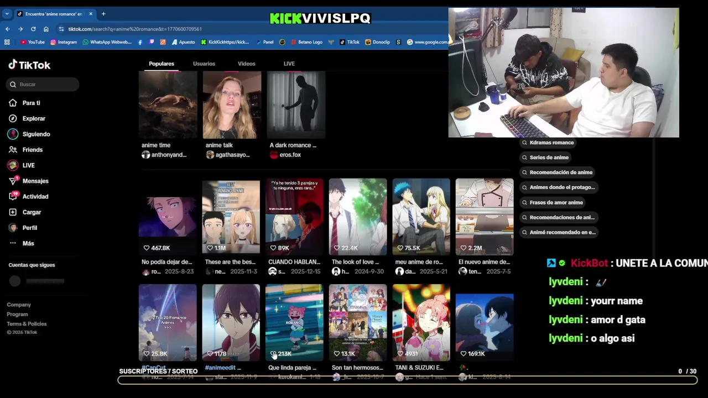Open the Twitch bookmark icon
Image resolution: width=708 pixels, height=398 pixels.
[152, 42]
